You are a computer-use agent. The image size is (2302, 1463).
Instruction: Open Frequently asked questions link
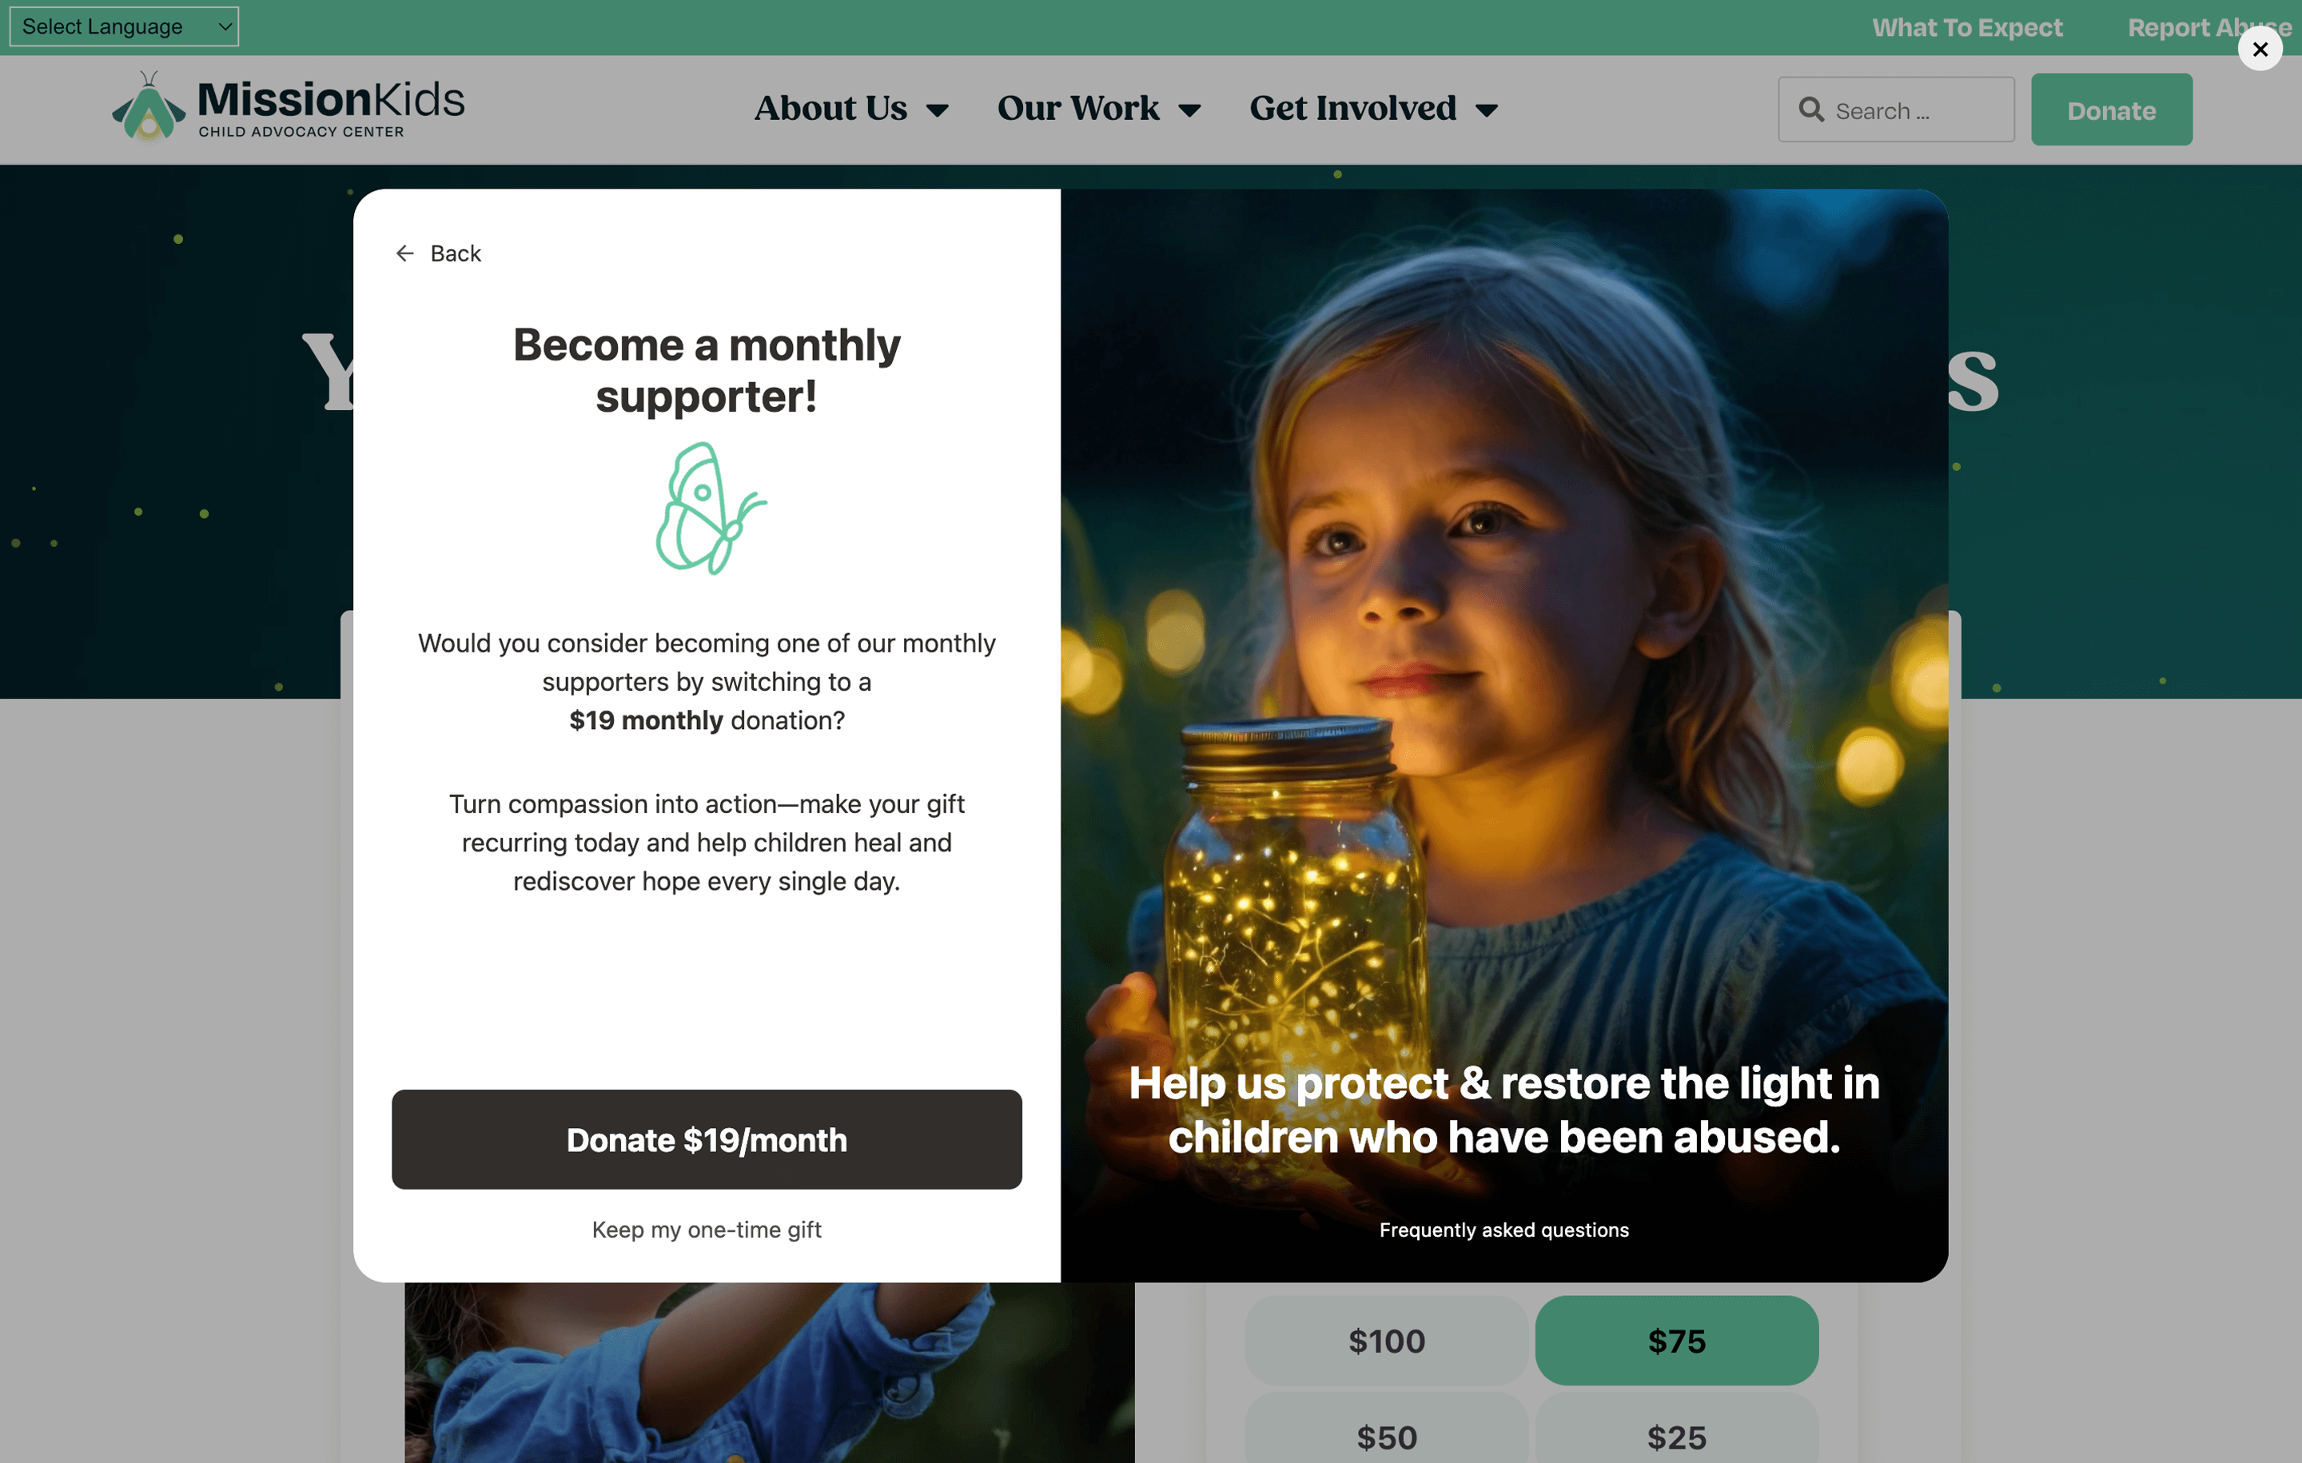point(1503,1230)
